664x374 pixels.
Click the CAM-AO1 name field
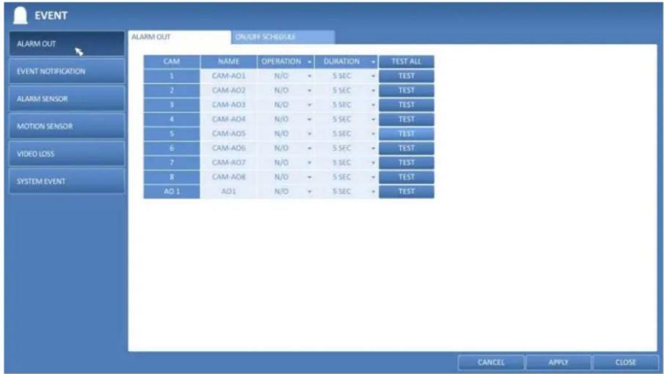click(228, 76)
